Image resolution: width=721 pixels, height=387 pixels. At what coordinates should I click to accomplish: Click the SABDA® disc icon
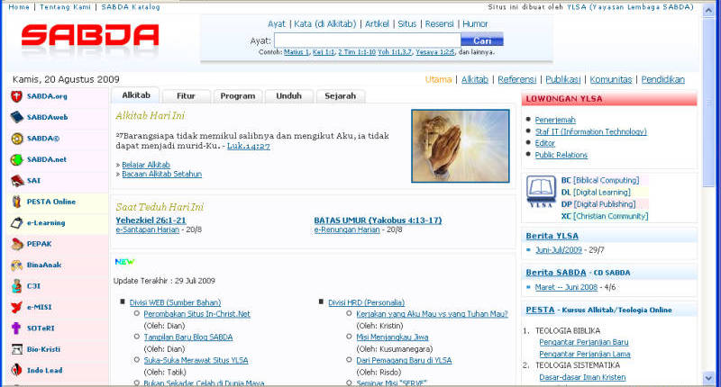pyautogui.click(x=17, y=139)
